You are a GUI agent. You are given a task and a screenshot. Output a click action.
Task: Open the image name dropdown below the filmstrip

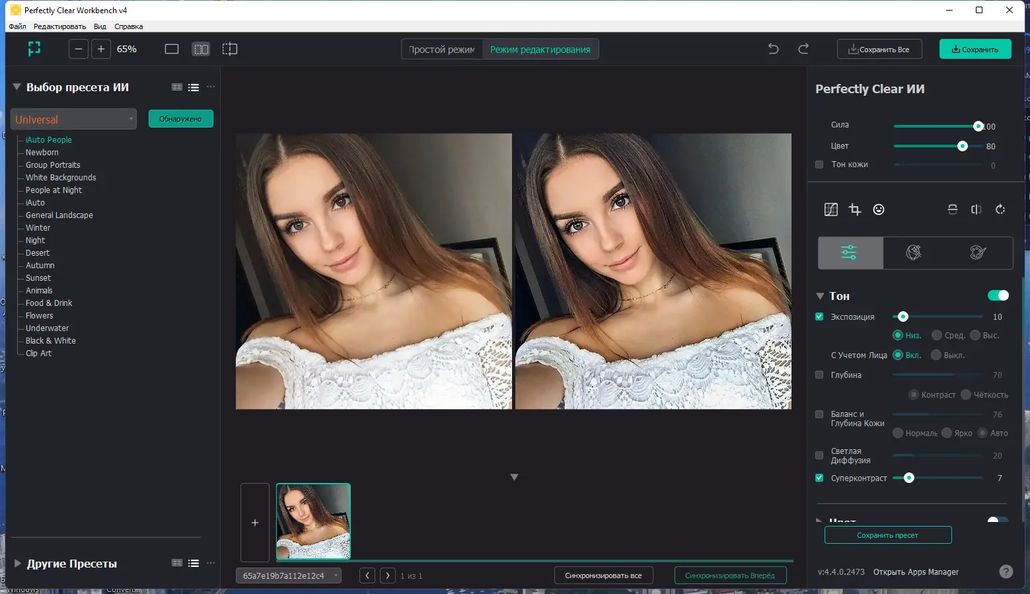(289, 575)
